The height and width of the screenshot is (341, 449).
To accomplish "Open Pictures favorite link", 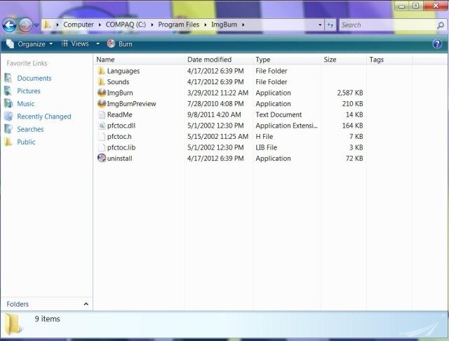I will click(29, 91).
